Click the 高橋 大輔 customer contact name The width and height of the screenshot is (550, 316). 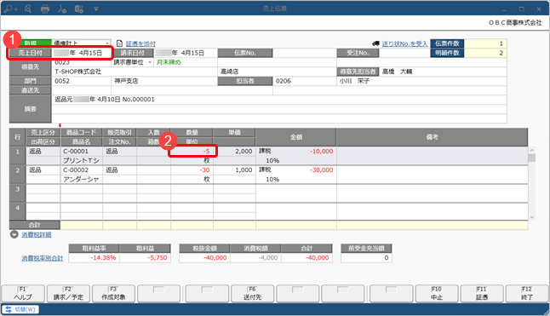(x=397, y=72)
